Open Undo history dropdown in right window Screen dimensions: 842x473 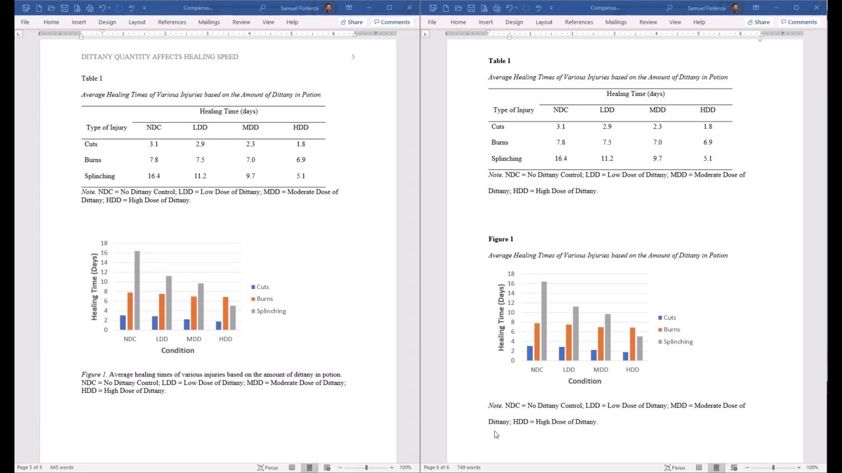click(x=517, y=8)
